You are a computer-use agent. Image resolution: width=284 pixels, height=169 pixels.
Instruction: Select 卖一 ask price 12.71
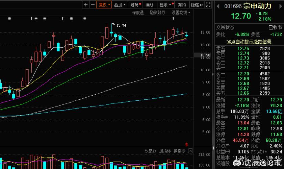coord(243,68)
